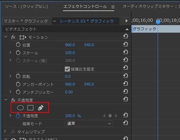This screenshot has width=180, height=140.
Task: Select the pen mask (free draw bezier) tool
Action: 40,108
